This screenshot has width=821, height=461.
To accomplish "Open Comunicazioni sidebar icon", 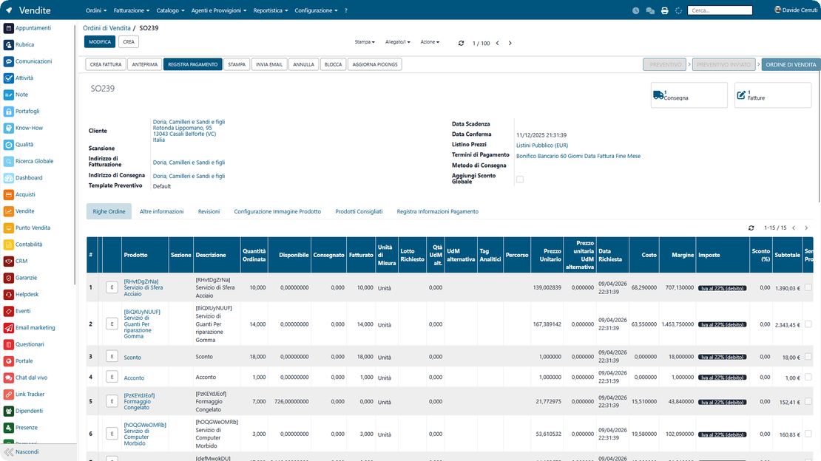I will 8,62.
